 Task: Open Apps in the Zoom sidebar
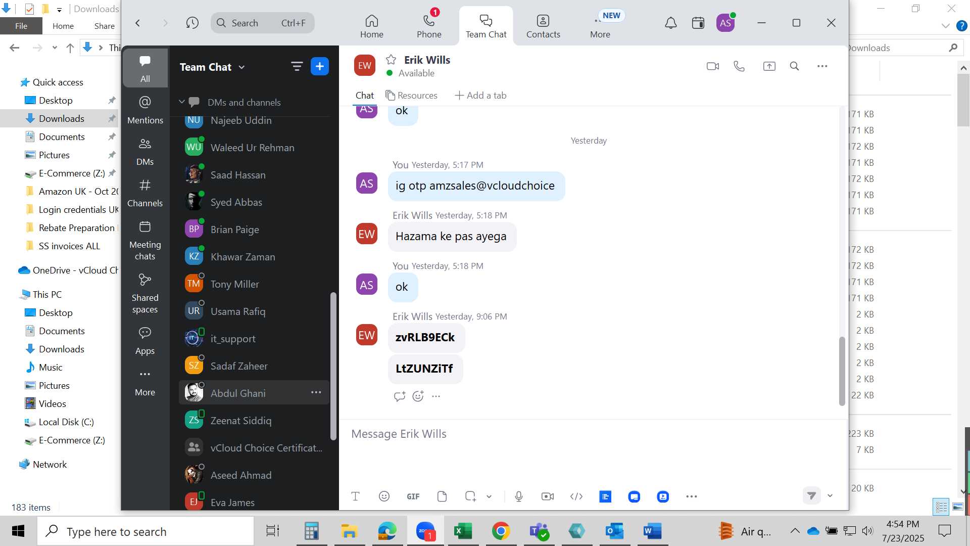145,340
